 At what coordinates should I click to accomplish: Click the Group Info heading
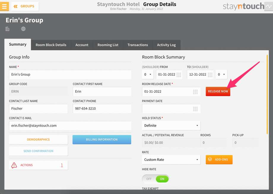coord(19,57)
